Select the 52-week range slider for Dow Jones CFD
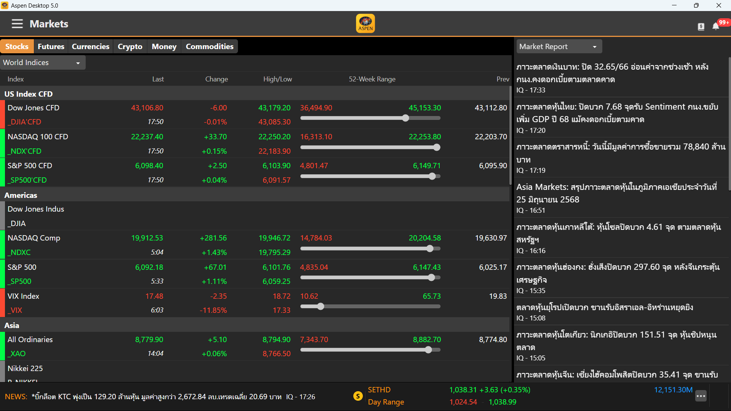The height and width of the screenshot is (411, 731). pyautogui.click(x=370, y=118)
